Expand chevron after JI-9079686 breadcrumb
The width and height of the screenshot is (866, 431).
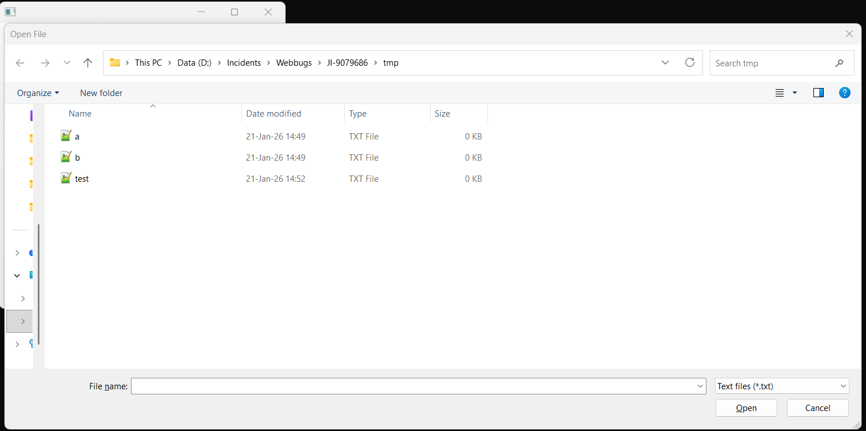376,63
